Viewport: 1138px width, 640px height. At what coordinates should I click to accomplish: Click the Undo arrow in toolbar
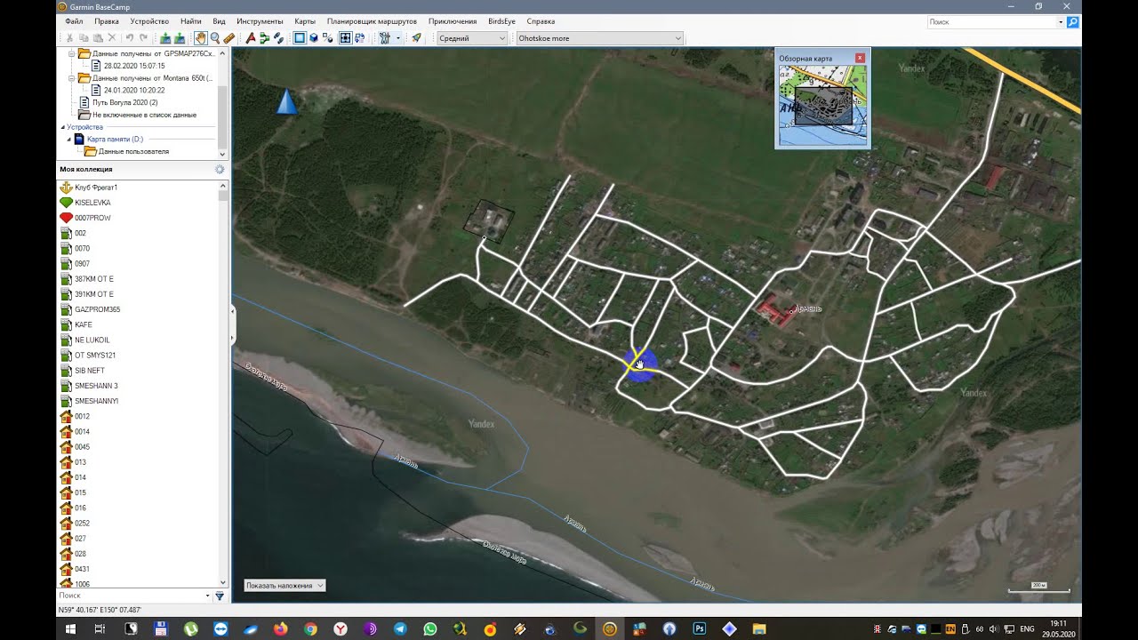pos(130,38)
